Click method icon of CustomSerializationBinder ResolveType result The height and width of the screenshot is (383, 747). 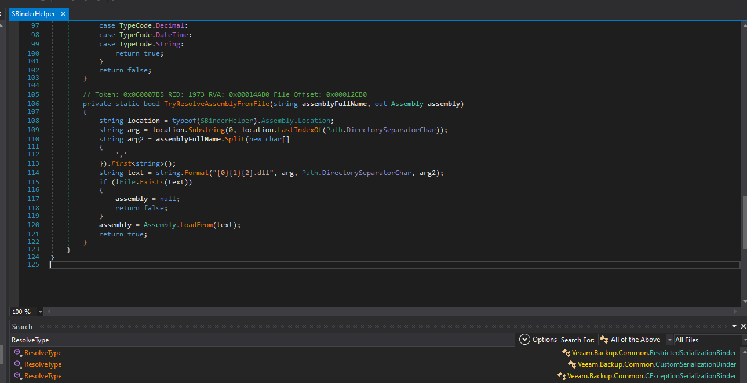(18, 364)
